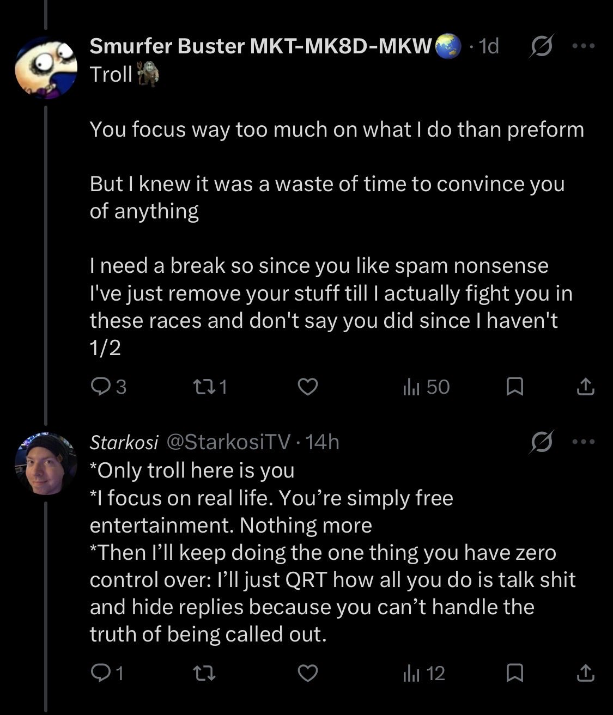Open Smurfer Buster's profile picture
Screen dimensions: 613x715
46,68
